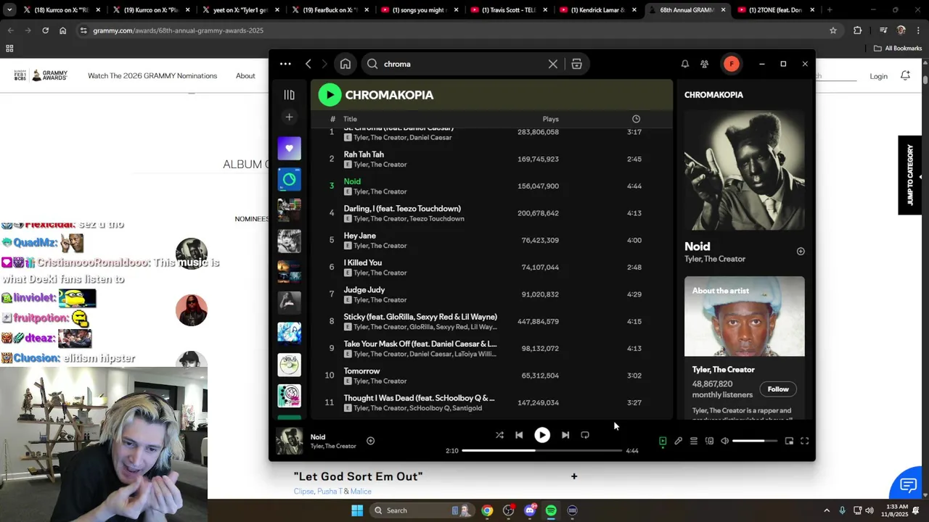Viewport: 929px width, 522px height.
Task: Clear the Spotify search field
Action: coord(553,64)
